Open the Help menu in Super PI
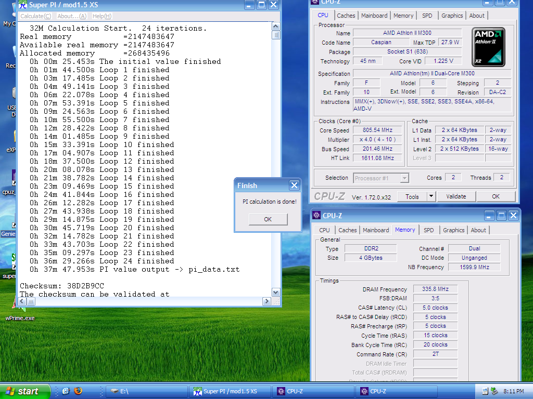The width and height of the screenshot is (533, 399). tap(101, 16)
